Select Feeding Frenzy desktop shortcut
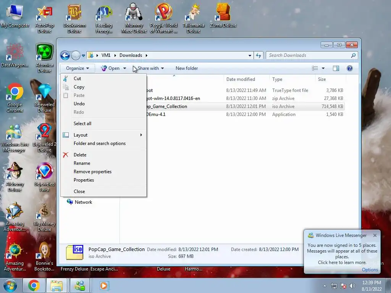Viewport: 391px width, 293px height. tap(104, 19)
